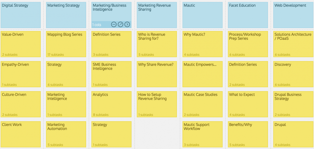Show 17 subtasks on Mapping Blog Series
Screen dimensions: 314x149
click(x=55, y=55)
